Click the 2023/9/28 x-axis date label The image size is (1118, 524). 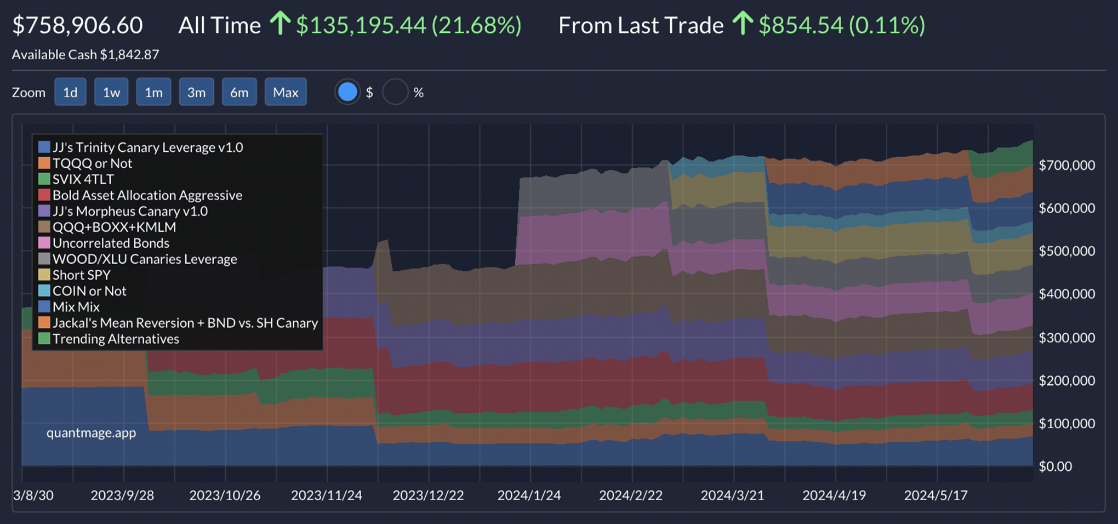122,495
